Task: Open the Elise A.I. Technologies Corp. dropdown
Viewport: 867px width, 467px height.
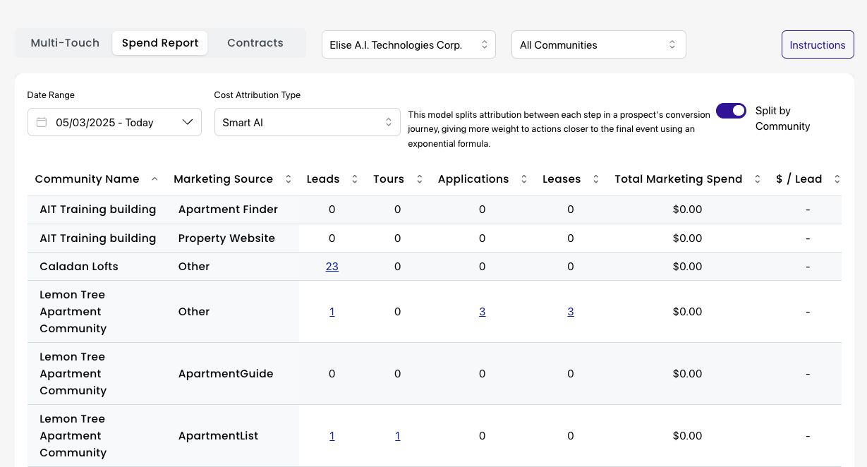Action: [x=408, y=44]
